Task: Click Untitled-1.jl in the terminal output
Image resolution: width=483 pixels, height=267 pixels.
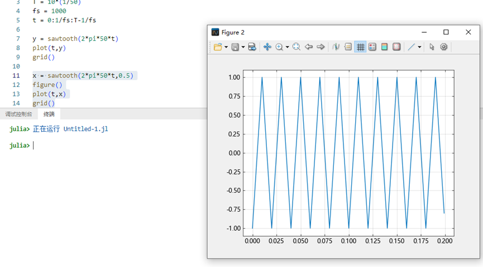Action: (x=85, y=129)
